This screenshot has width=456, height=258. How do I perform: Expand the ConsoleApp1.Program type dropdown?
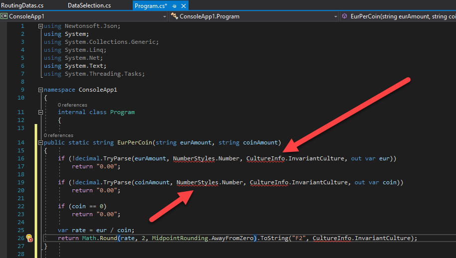tap(335, 16)
